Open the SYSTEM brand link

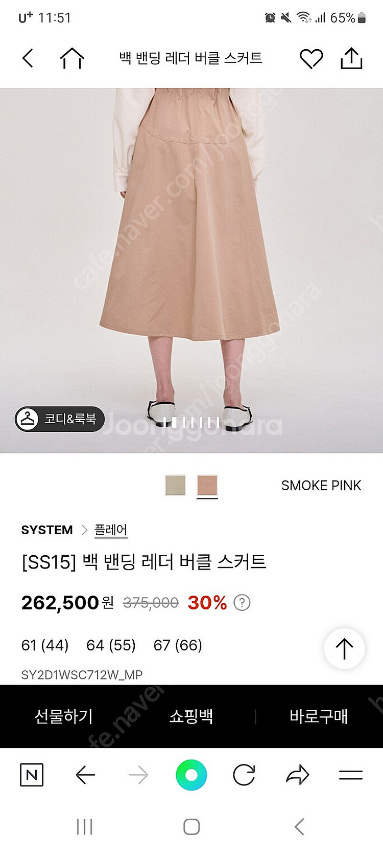point(47,530)
